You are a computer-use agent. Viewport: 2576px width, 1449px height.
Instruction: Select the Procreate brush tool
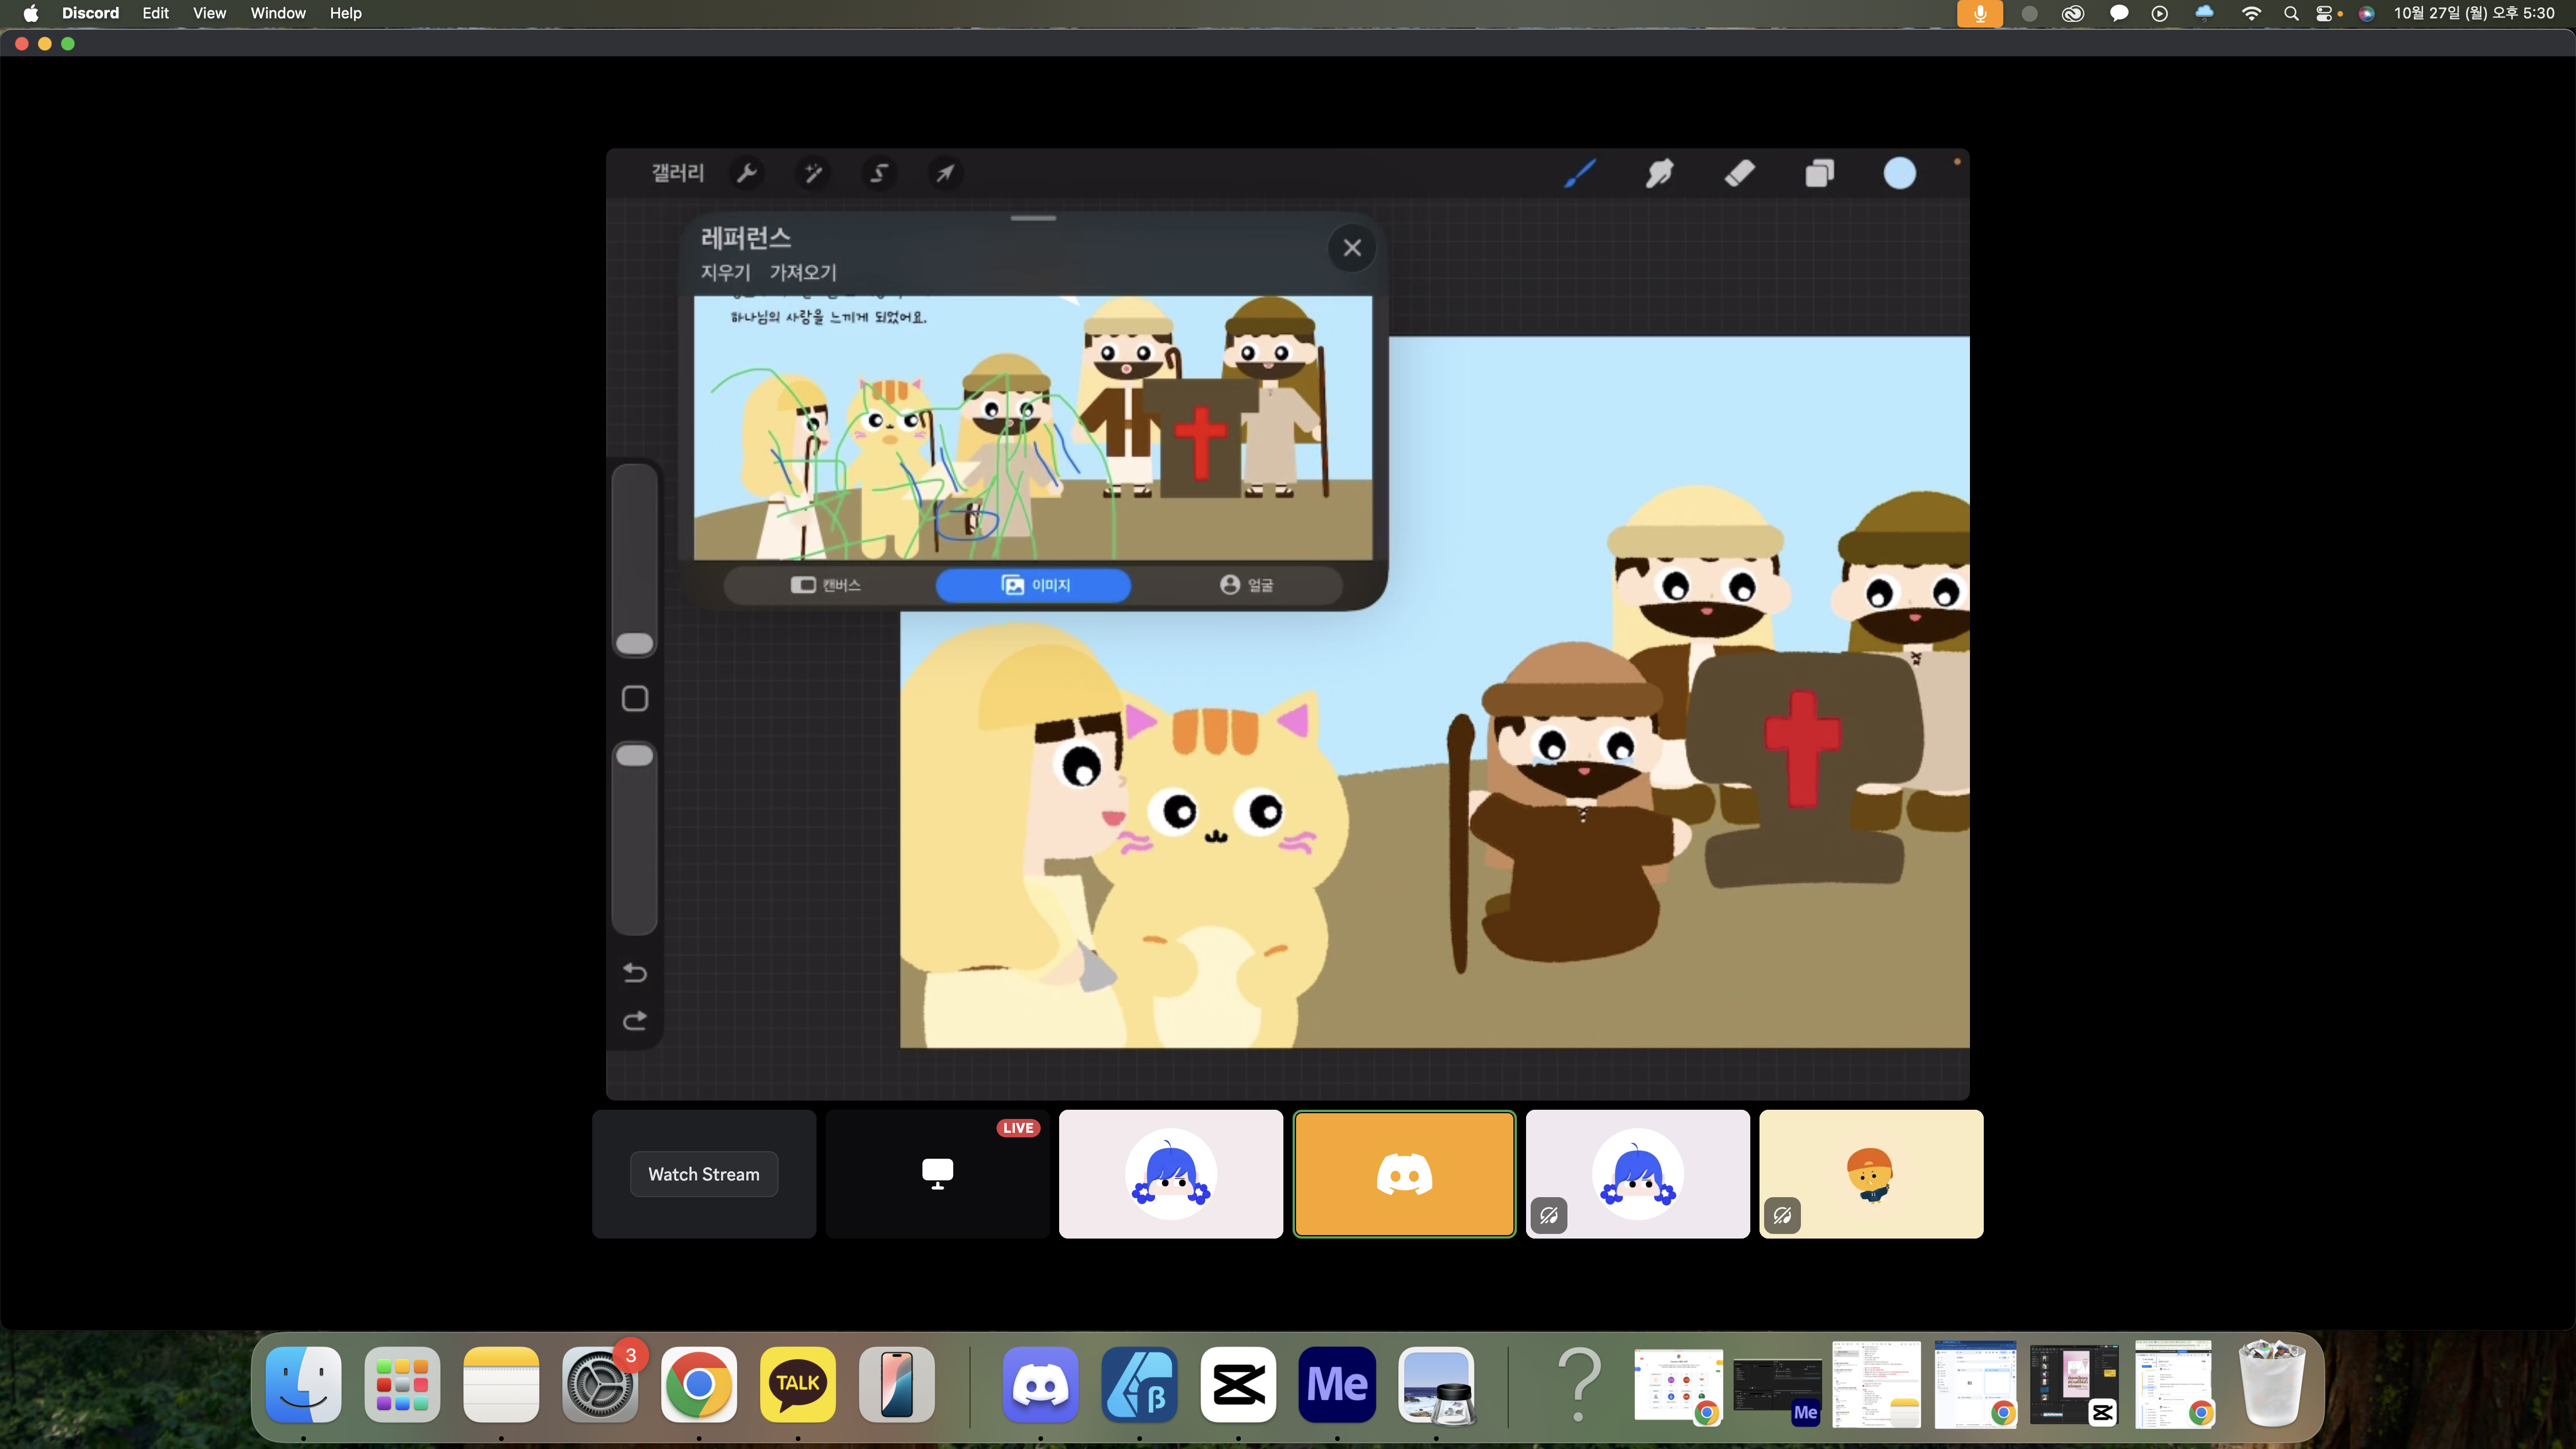click(x=1580, y=173)
